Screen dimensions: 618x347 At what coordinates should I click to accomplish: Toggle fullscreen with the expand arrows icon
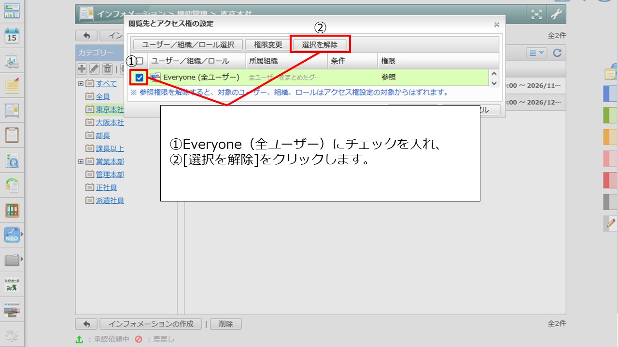(x=536, y=14)
